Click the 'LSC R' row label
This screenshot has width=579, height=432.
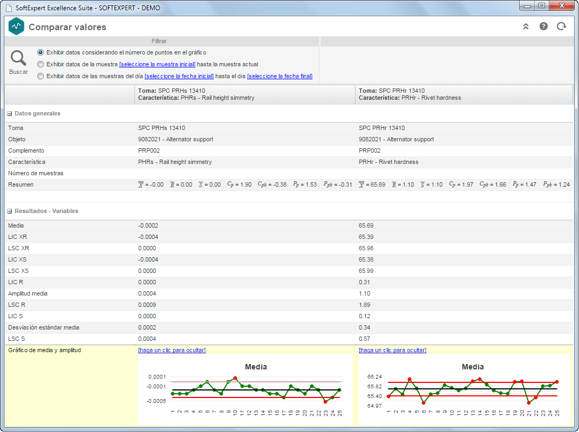click(x=17, y=305)
